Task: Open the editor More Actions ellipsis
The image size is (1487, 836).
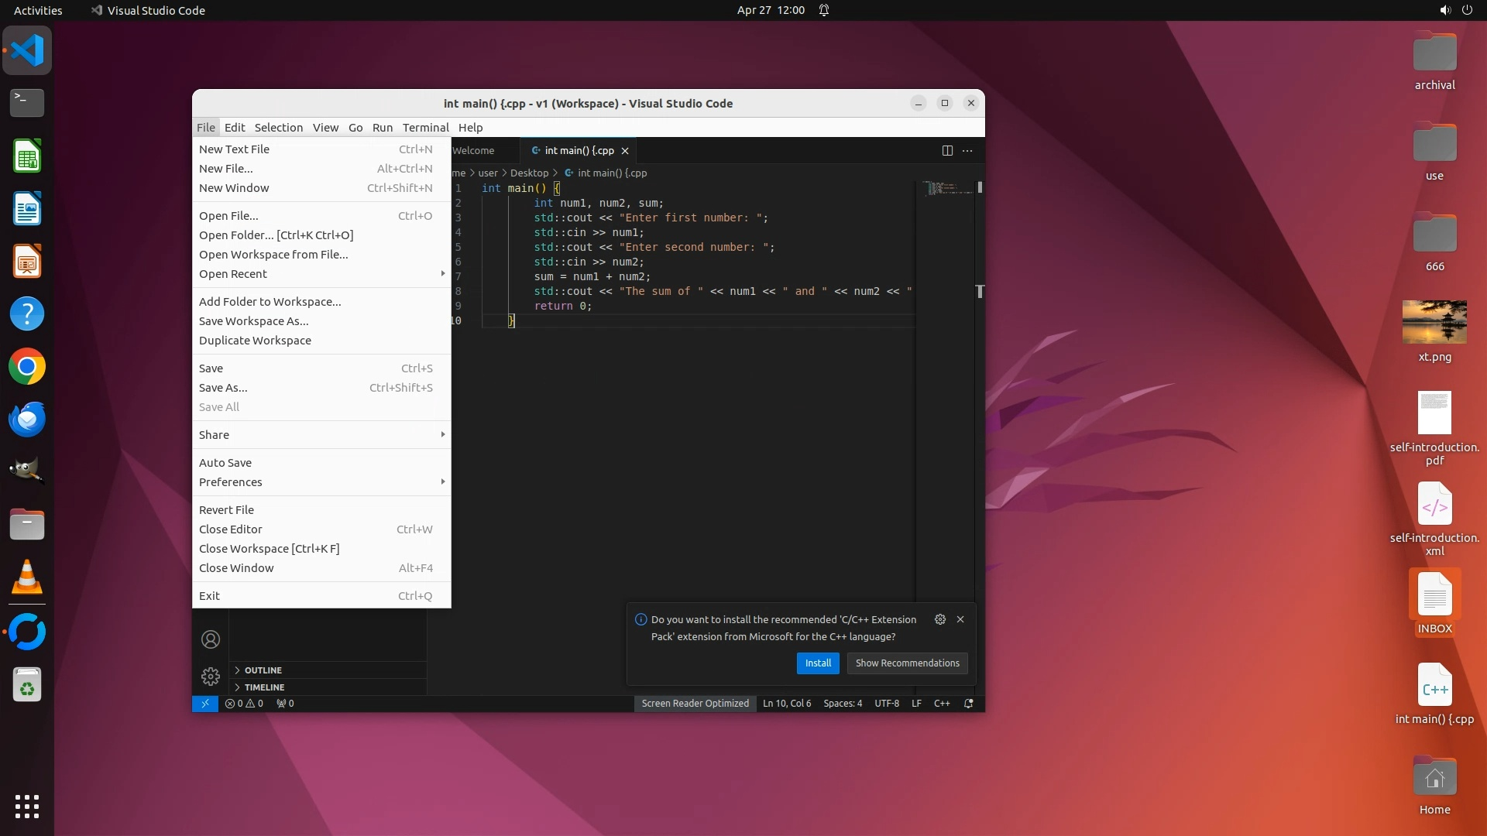Action: (967, 150)
